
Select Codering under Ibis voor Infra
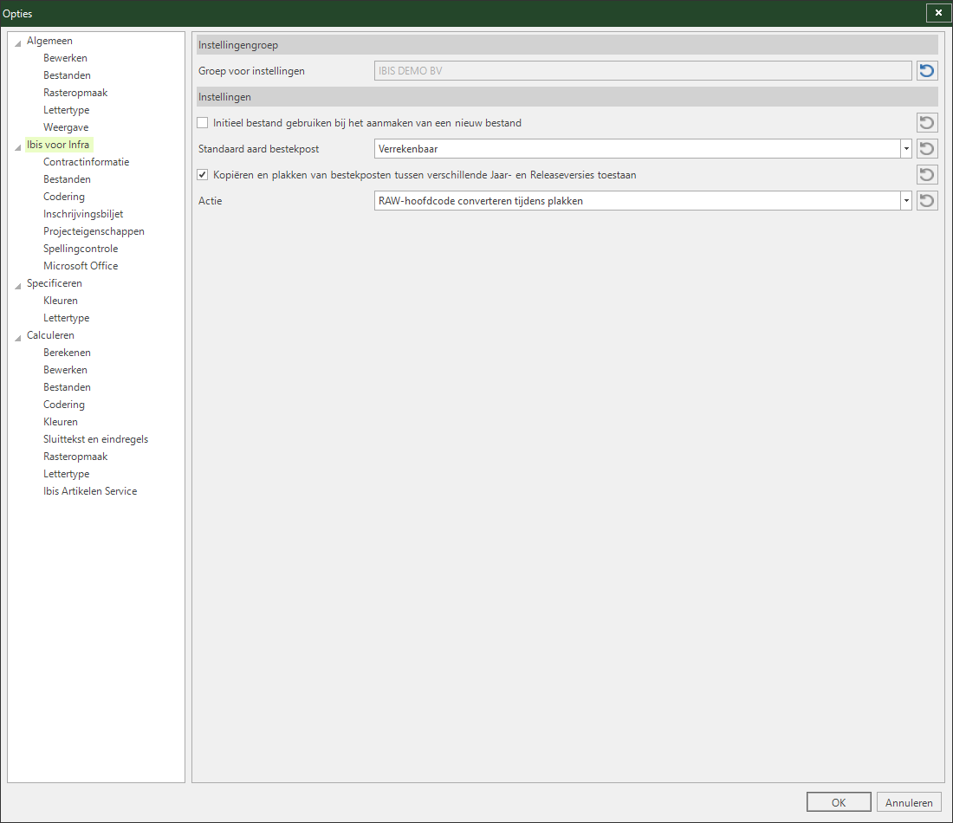pos(64,197)
